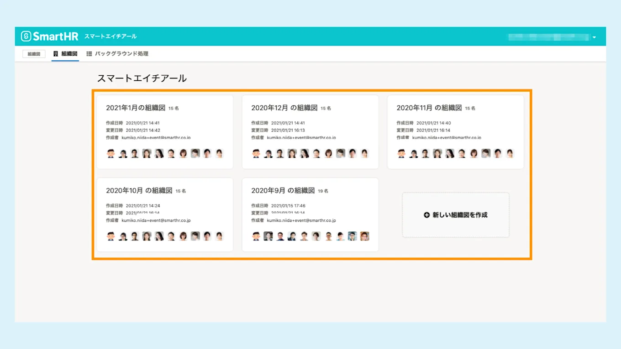Click last avatar in 2020年10月 card

tap(219, 236)
